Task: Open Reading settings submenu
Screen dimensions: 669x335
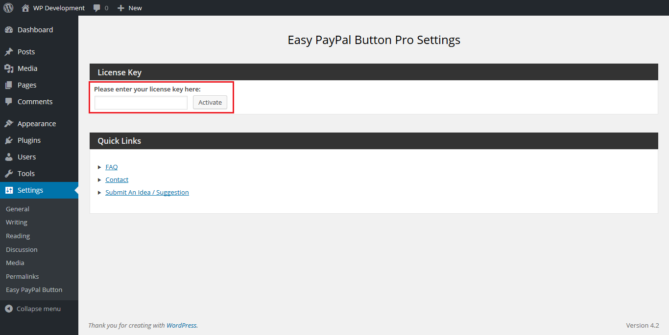Action: point(18,236)
